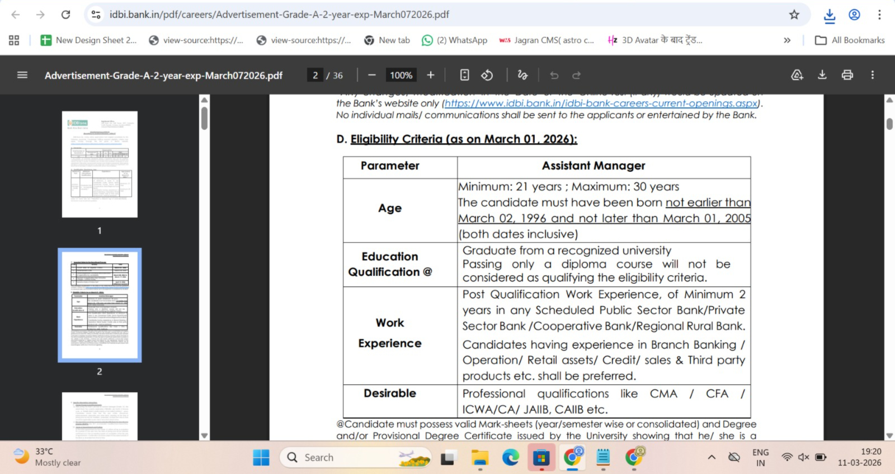Click the address bar URL
Screen dimensions: 895x474
(279, 15)
